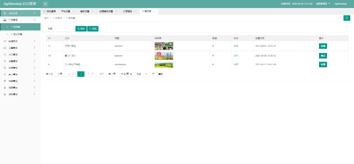Click the home icon on 我的桌面 tab
The image size is (354, 164).
coord(45,11)
